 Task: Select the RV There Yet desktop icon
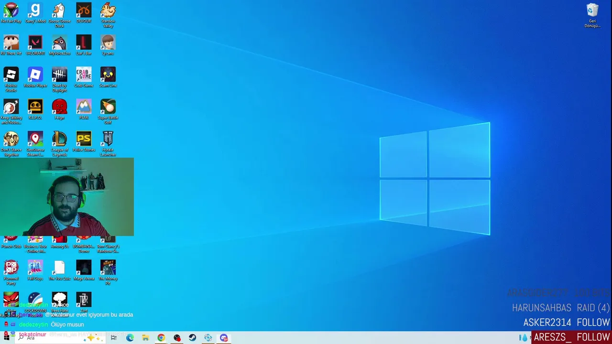point(11,45)
